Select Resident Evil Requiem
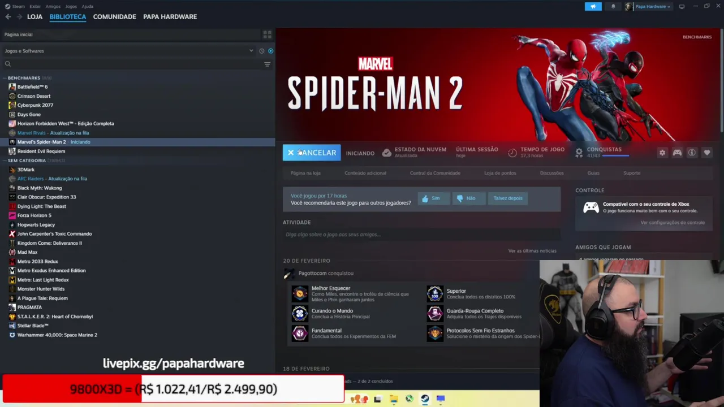This screenshot has height=407, width=724. point(41,151)
